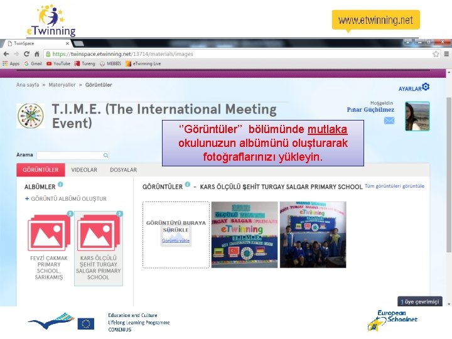
Task: Open the üye çevrimiçi chat bar
Action: pyautogui.click(x=420, y=301)
